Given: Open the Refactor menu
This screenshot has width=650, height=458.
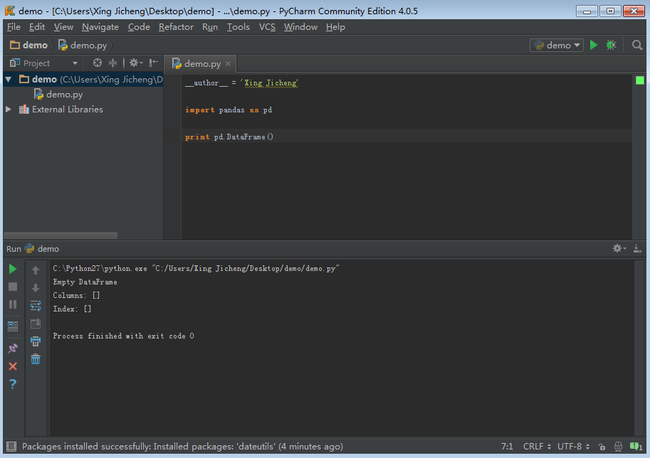Looking at the screenshot, I should coord(176,27).
